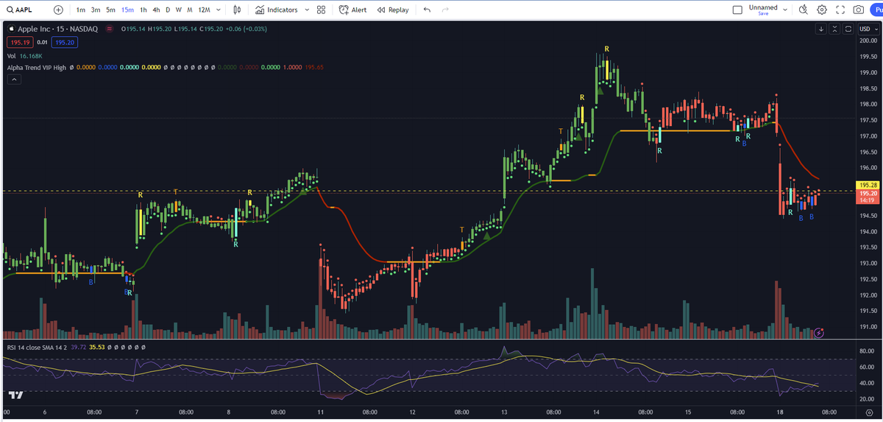The image size is (883, 422).
Task: Select the W weekly timeframe
Action: (179, 10)
